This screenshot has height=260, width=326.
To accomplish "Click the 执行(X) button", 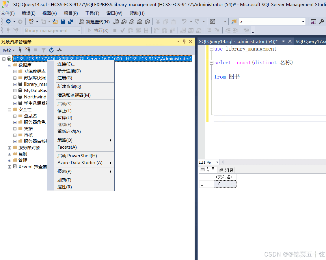I will [x=98, y=31].
